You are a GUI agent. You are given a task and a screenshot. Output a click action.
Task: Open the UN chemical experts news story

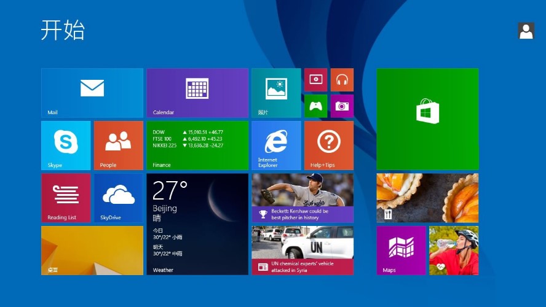click(x=303, y=251)
